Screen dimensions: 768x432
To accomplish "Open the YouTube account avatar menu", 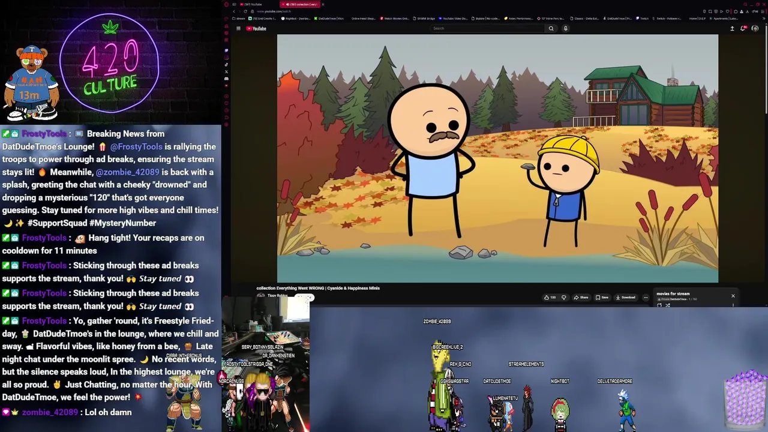I will (x=755, y=28).
